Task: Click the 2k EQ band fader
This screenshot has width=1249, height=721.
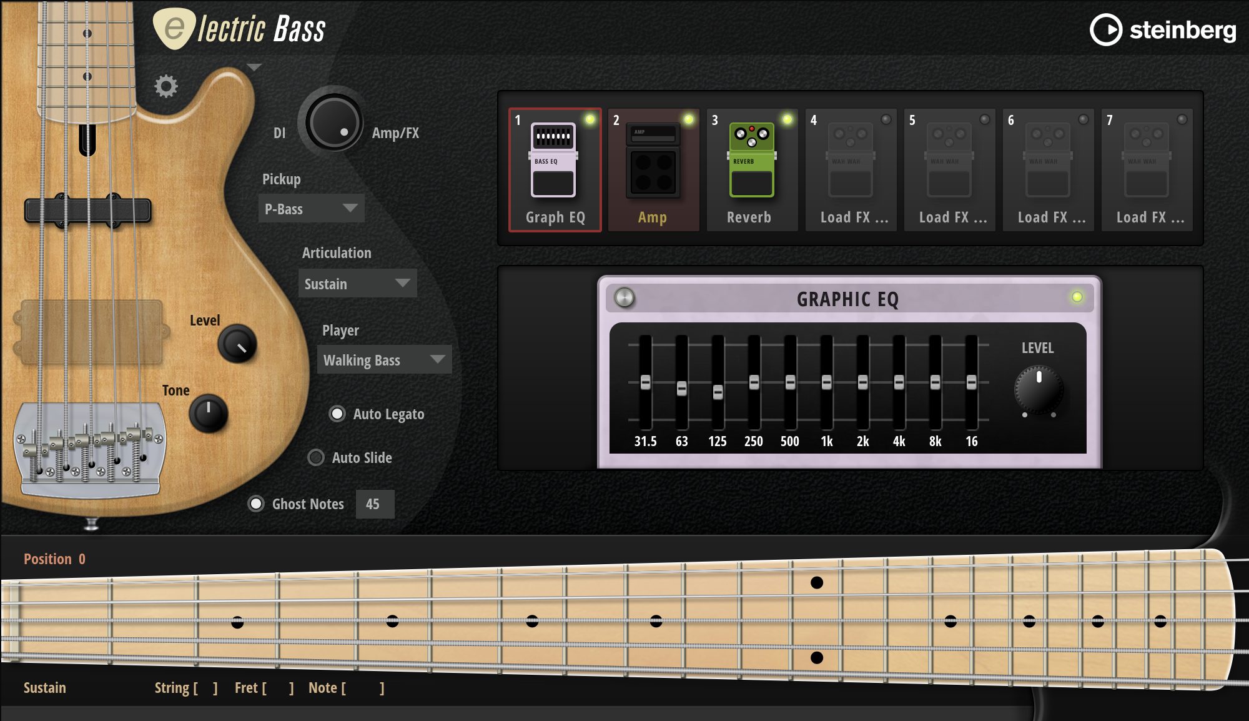Action: (x=862, y=382)
